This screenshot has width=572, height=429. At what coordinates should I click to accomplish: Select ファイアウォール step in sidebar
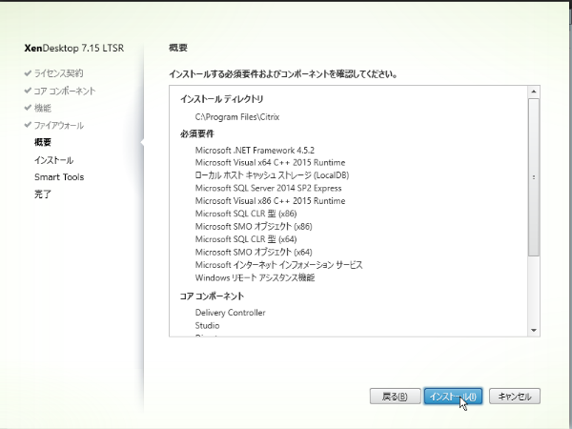[x=59, y=126]
